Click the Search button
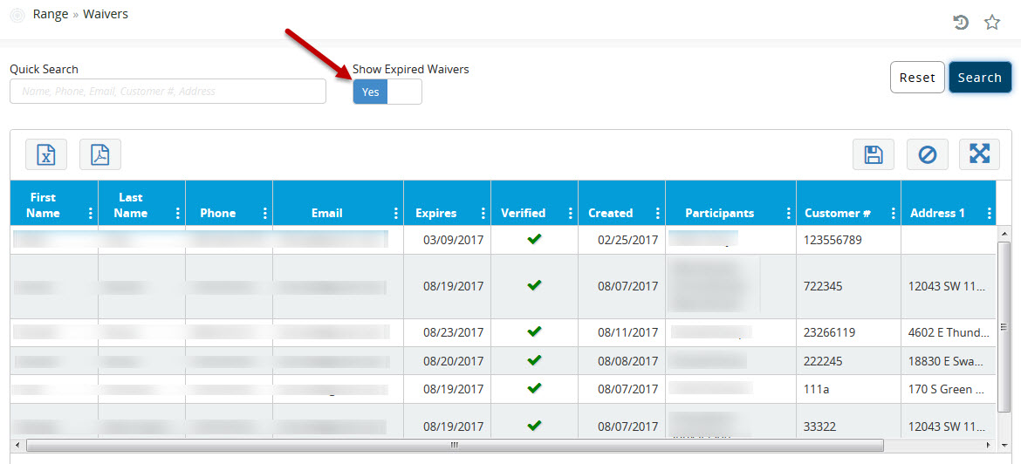This screenshot has width=1021, height=464. click(979, 78)
